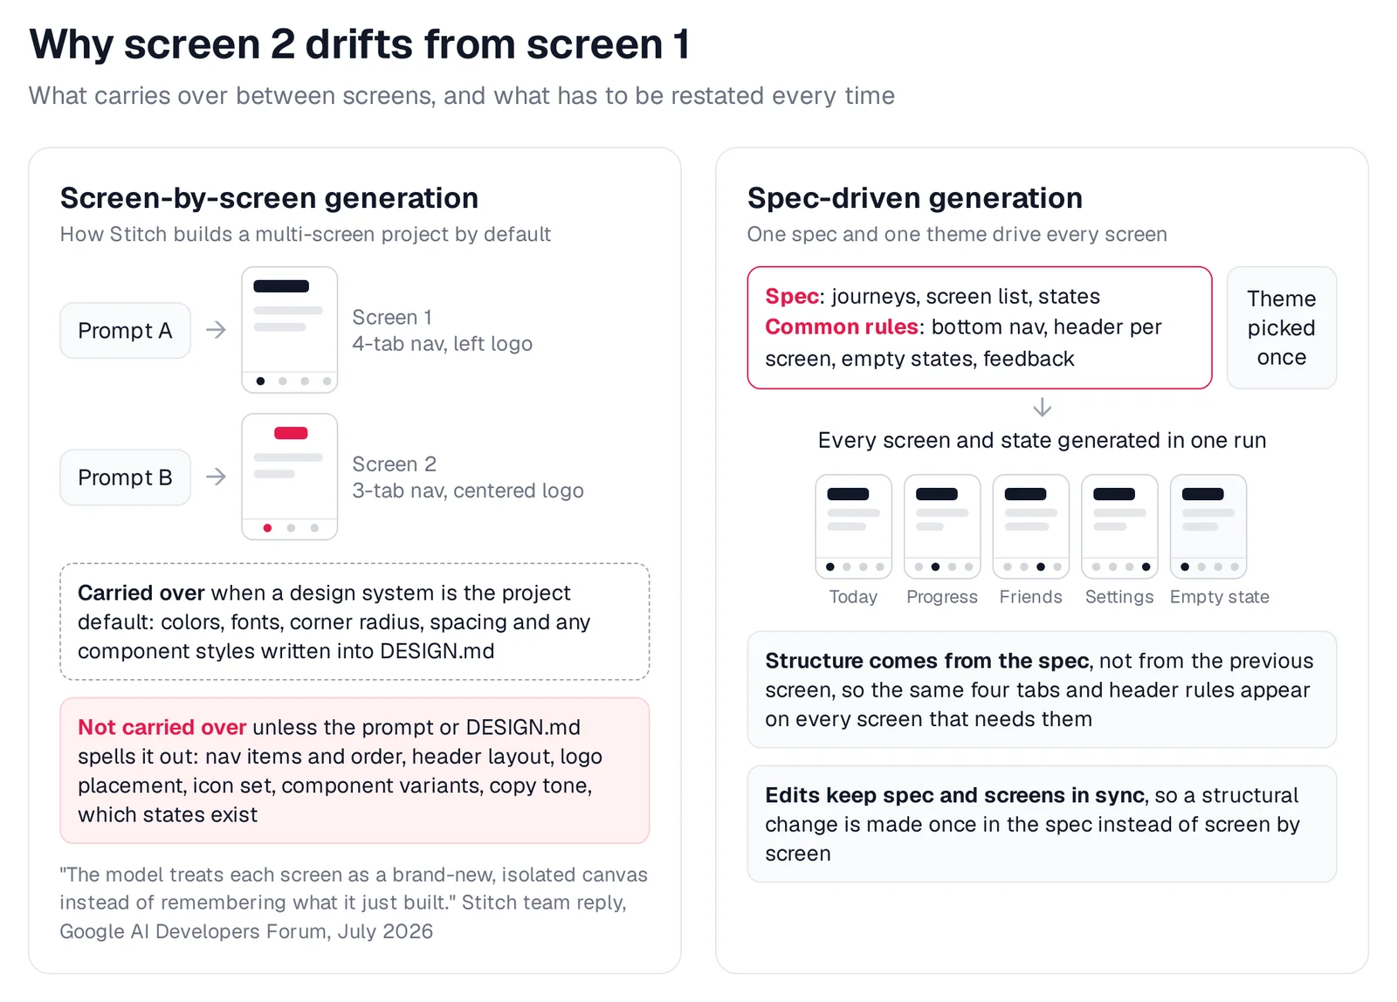Click the 'Screen 1' label text
Image resolution: width=1397 pixels, height=1002 pixels.
point(392,317)
